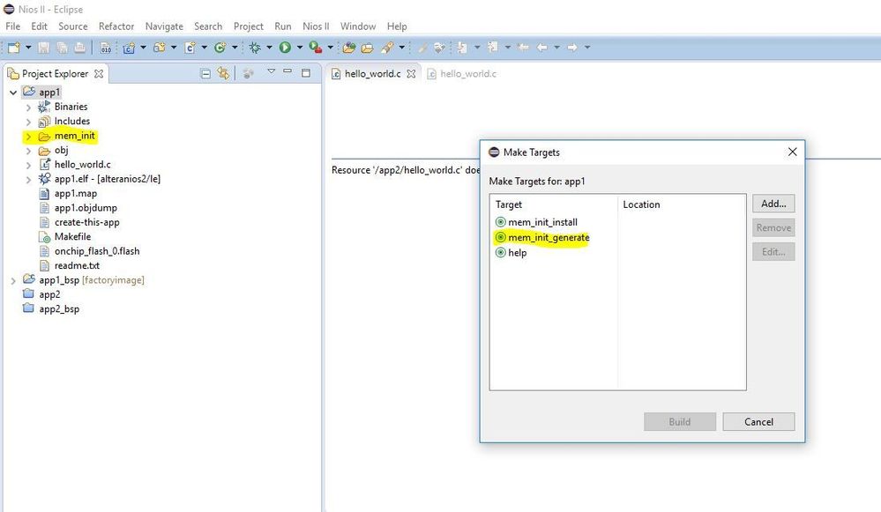The width and height of the screenshot is (881, 512).
Task: Open the Run dropdown arrow
Action: (300, 48)
